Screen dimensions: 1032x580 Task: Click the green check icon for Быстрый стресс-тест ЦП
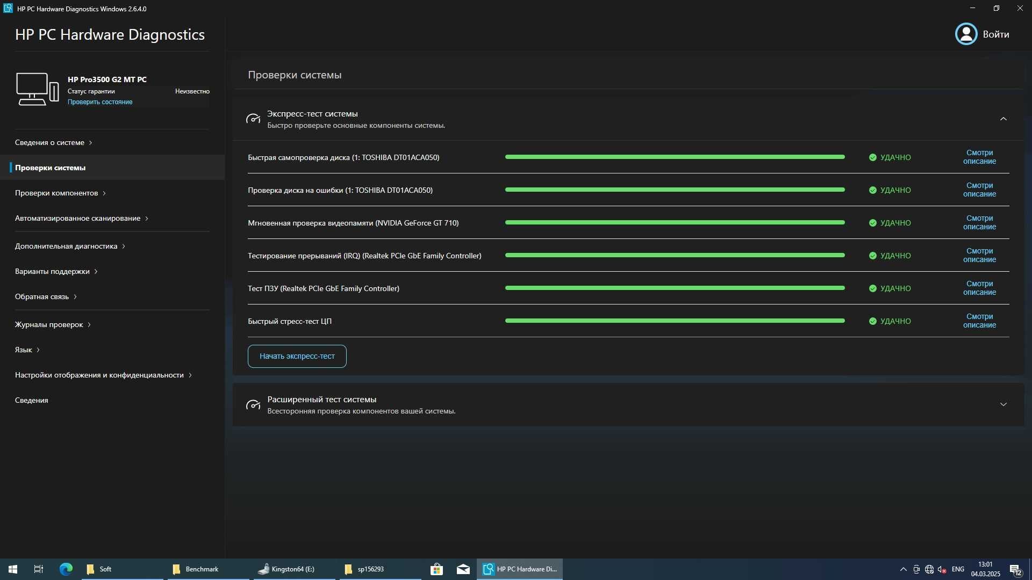[873, 321]
